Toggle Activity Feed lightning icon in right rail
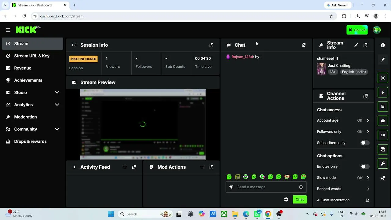This screenshot has height=220, width=391. pos(383,92)
